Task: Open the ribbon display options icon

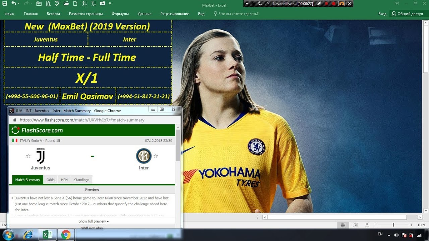Action: [397, 4]
